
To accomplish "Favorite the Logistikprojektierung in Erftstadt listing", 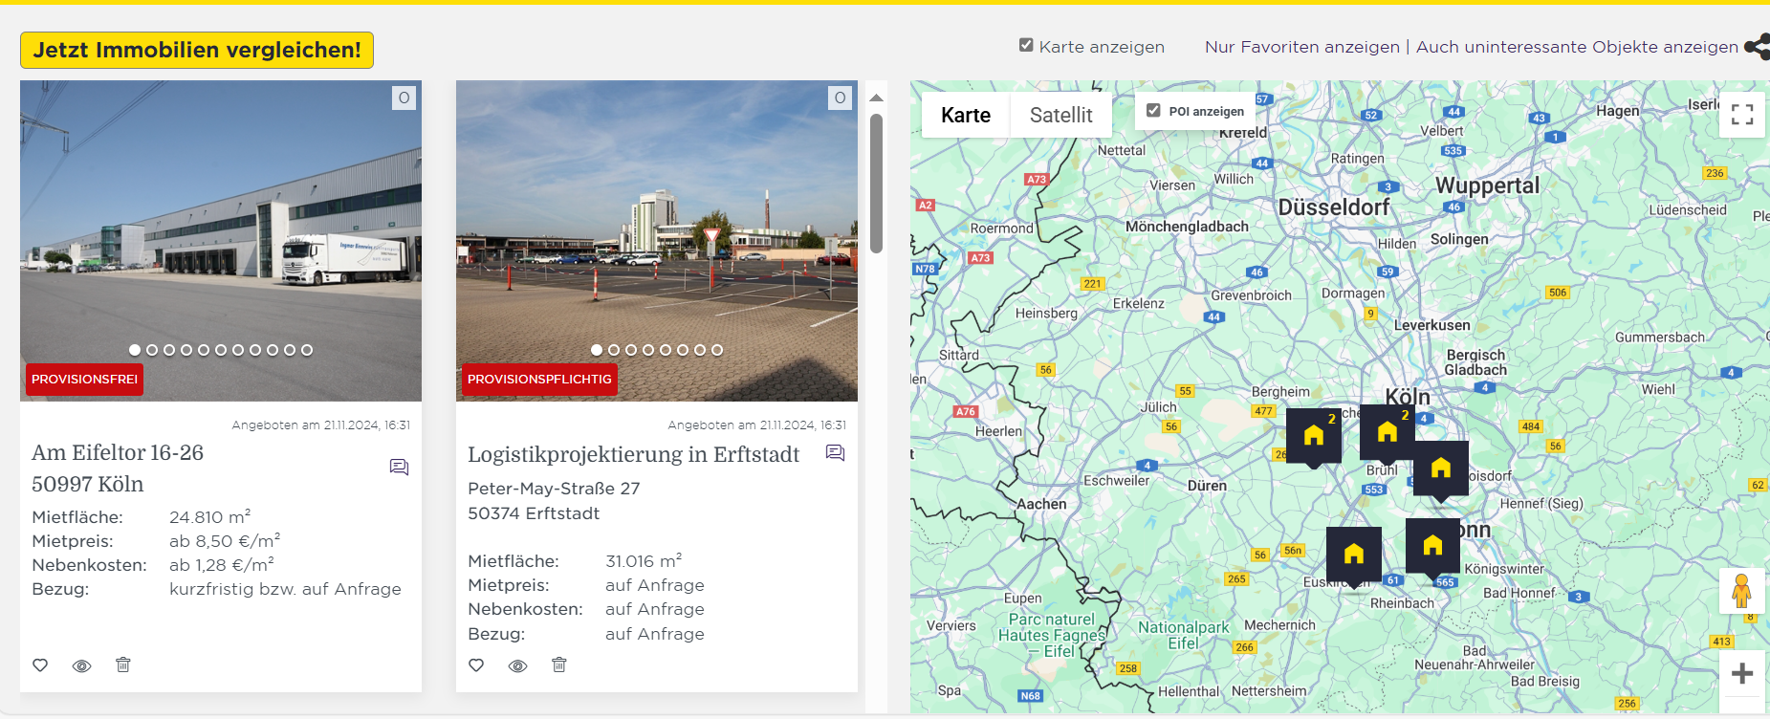I will [476, 665].
